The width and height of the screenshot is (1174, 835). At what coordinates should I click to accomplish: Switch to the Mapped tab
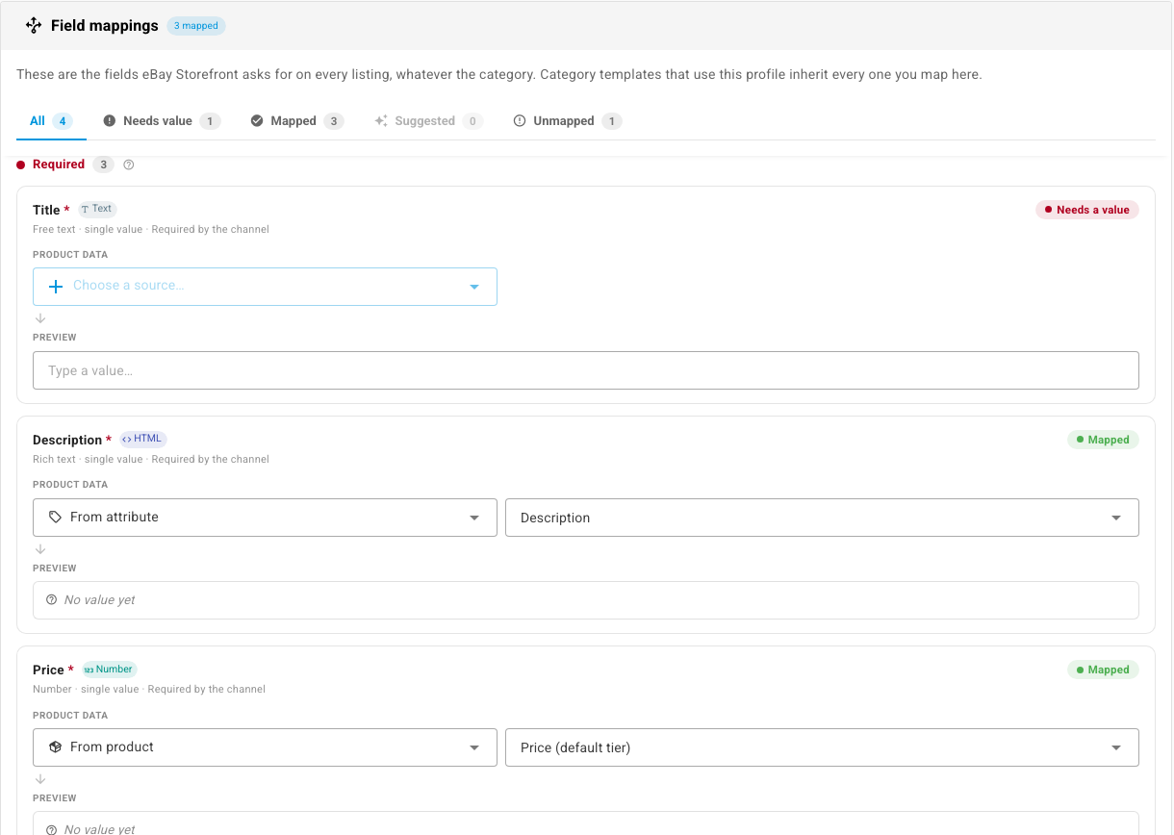click(296, 121)
